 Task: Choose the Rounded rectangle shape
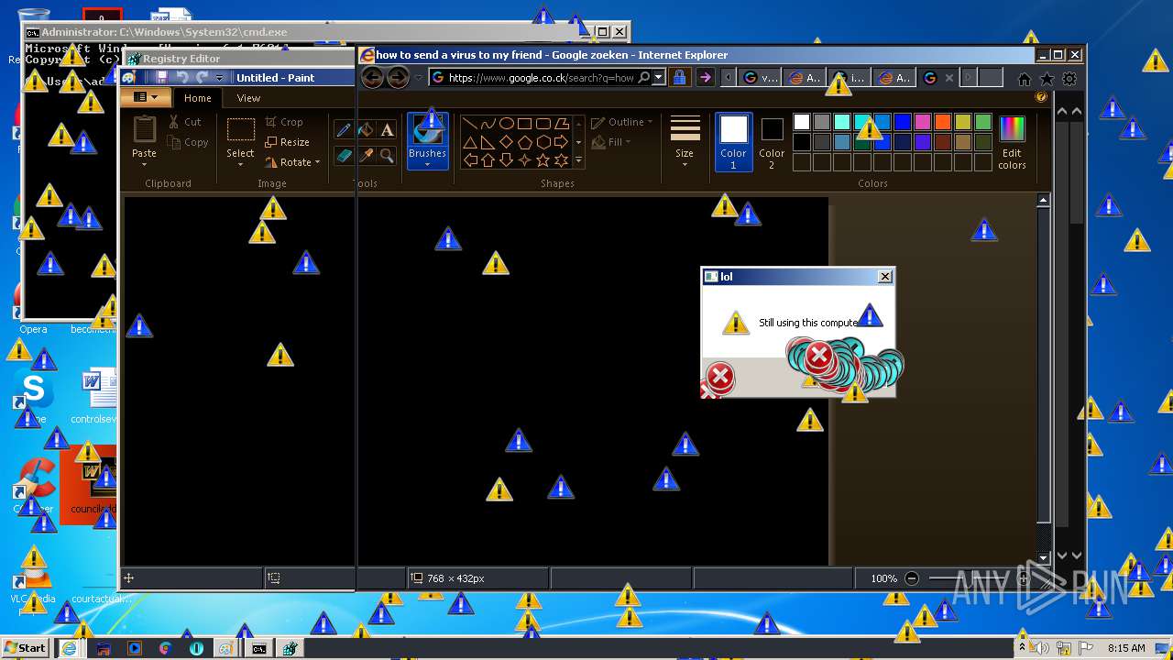click(x=543, y=124)
